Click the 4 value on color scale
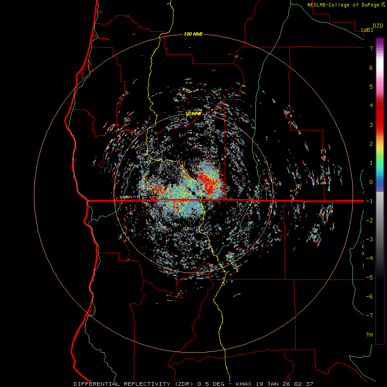Screen dimensions: 387x387 (371, 106)
